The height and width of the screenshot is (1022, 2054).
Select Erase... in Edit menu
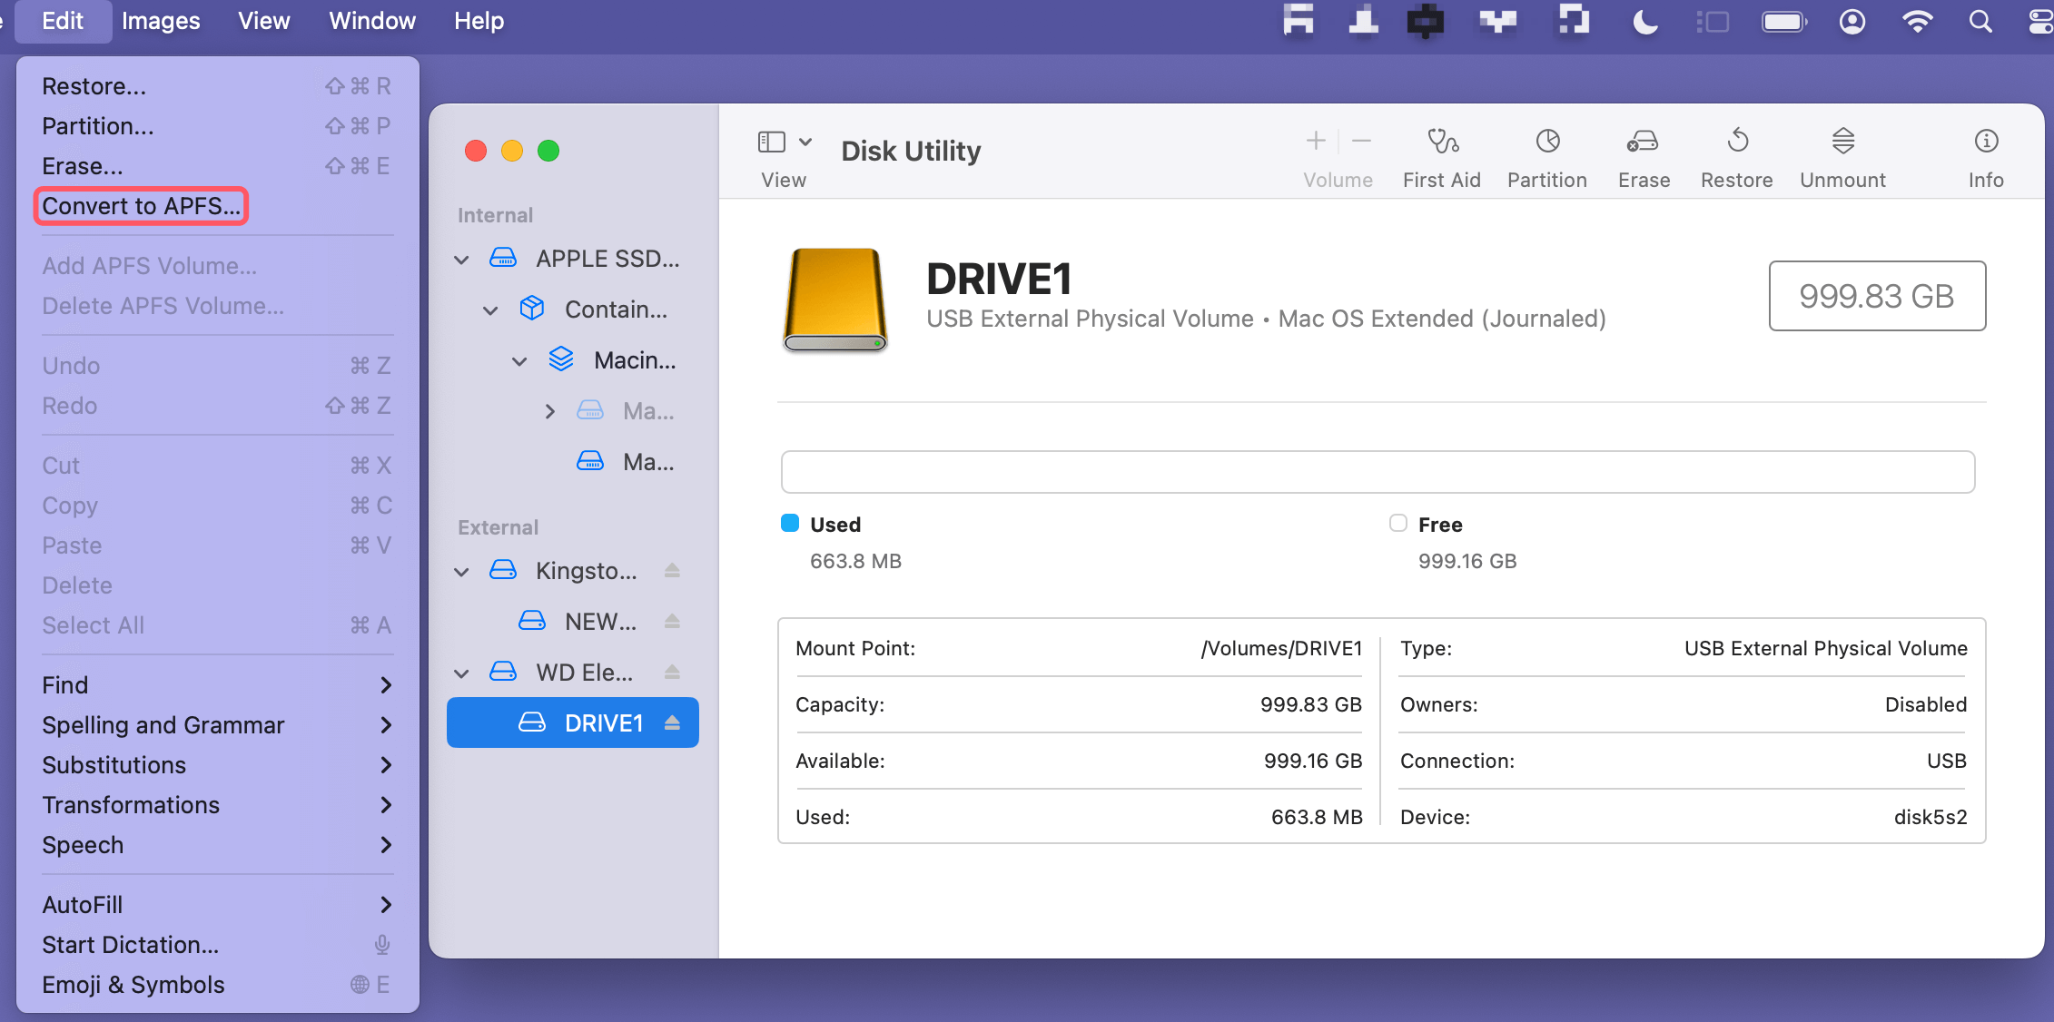click(x=83, y=166)
